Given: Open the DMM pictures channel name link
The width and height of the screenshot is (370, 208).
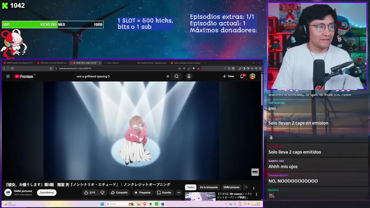Looking at the screenshot, I should (23, 191).
